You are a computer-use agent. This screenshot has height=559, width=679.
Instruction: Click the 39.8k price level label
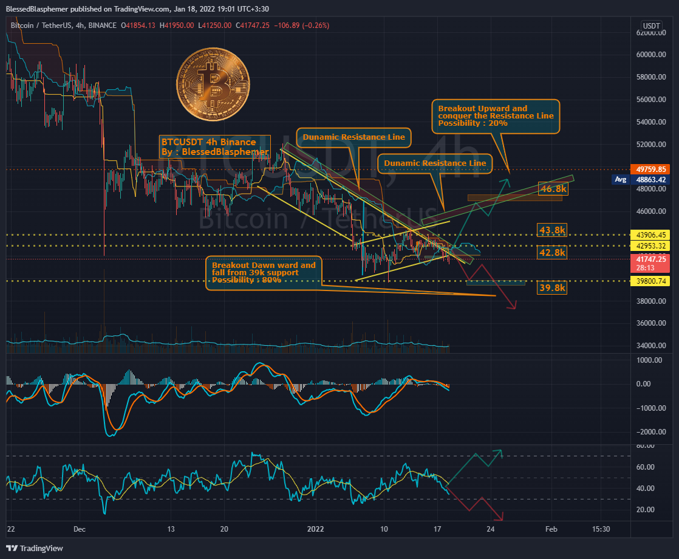pos(552,288)
